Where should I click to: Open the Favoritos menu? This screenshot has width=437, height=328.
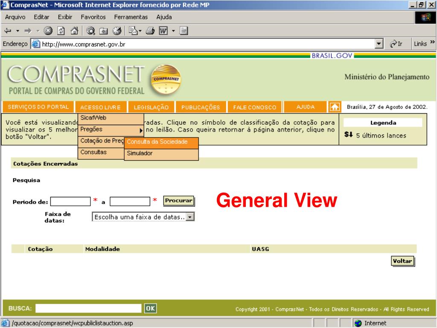coord(93,17)
